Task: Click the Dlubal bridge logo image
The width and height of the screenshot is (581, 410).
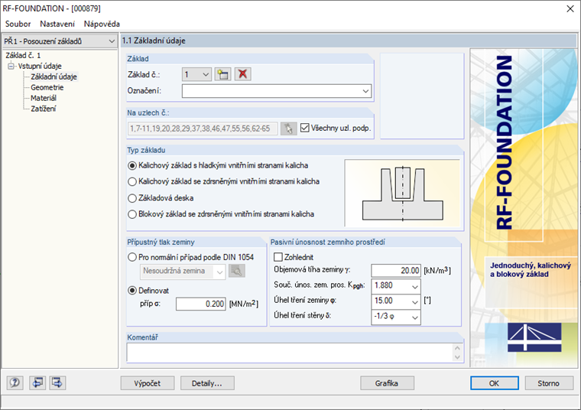Action: pos(534,337)
